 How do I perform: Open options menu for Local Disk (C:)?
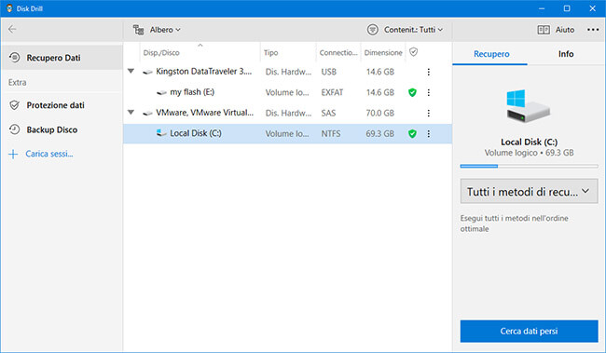429,133
